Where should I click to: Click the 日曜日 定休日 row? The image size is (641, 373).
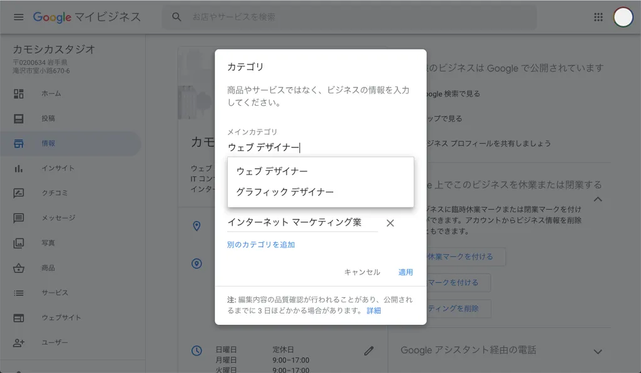click(x=255, y=350)
